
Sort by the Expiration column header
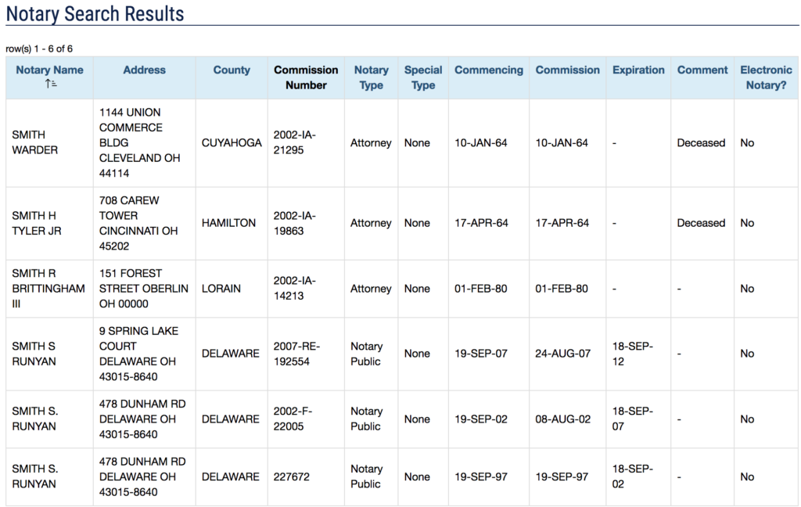pyautogui.click(x=638, y=70)
